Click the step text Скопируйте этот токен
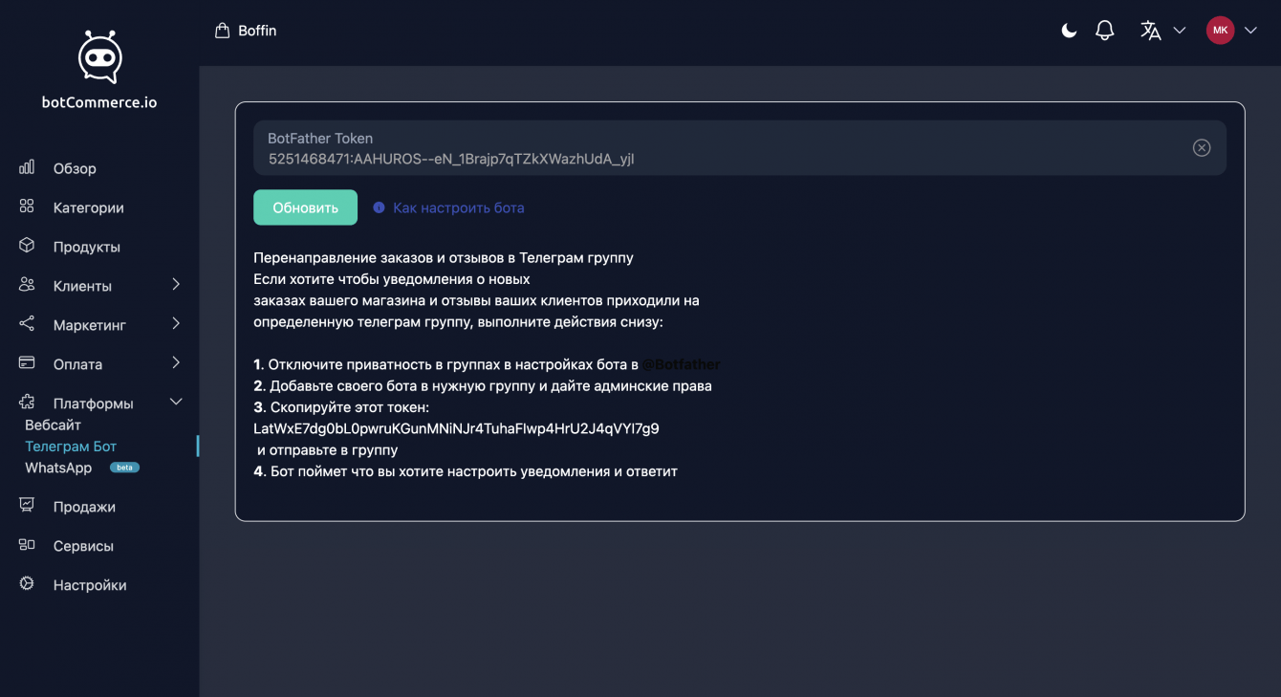The height and width of the screenshot is (697, 1281). click(341, 407)
